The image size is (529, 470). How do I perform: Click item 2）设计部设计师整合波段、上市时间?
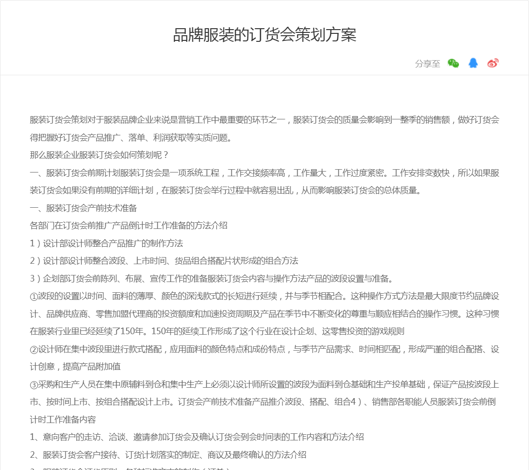164,261
